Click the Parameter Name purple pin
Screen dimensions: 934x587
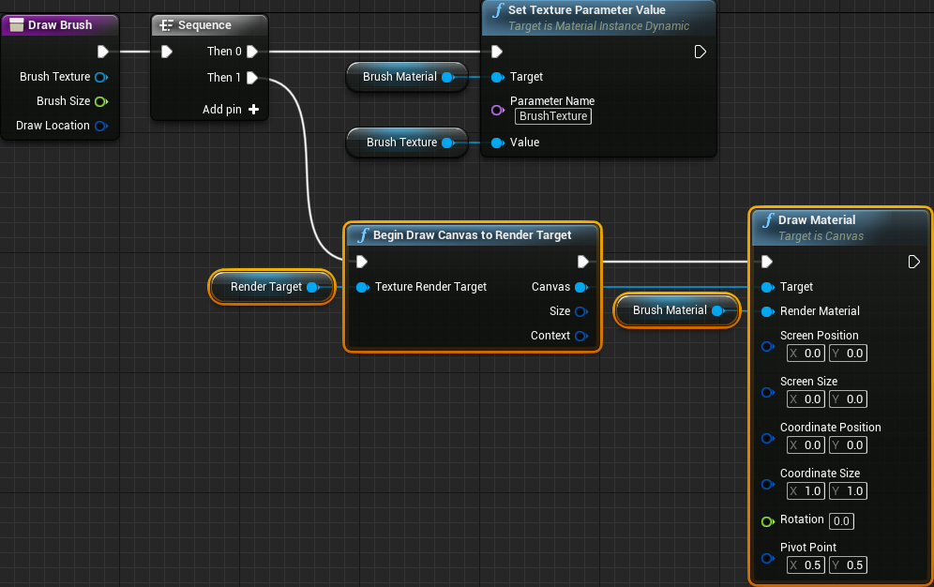tap(497, 110)
